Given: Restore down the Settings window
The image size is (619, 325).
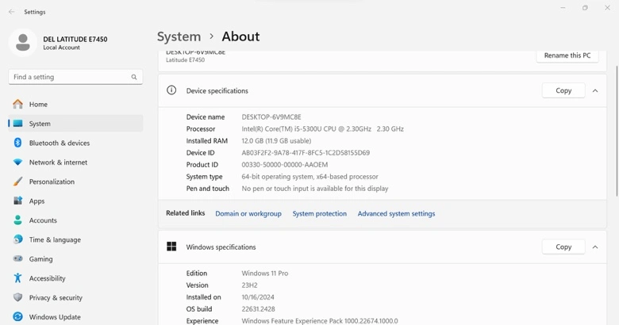Looking at the screenshot, I should pos(585,7).
